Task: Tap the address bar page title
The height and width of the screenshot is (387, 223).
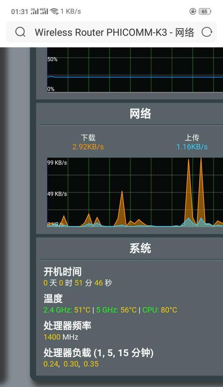Action: (114, 32)
